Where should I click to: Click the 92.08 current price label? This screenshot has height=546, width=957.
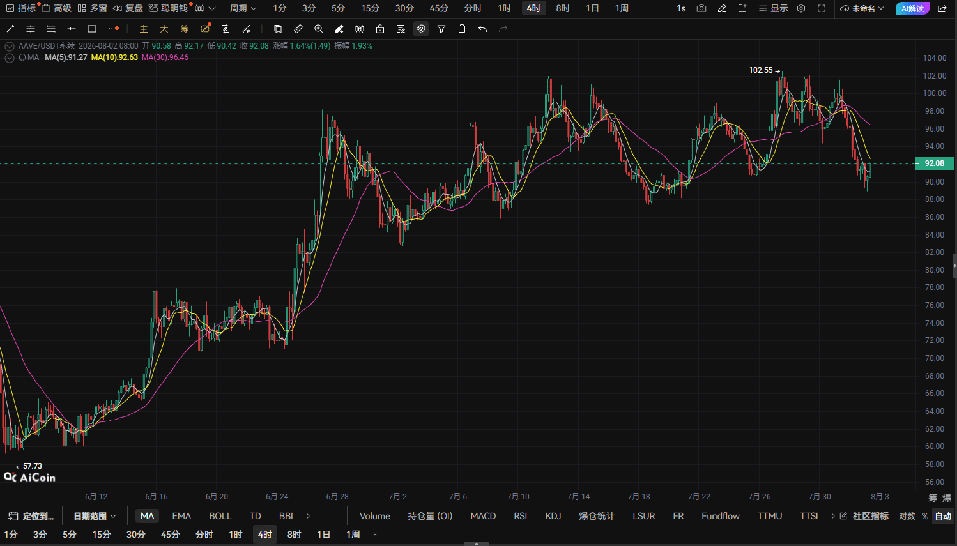[x=935, y=163]
